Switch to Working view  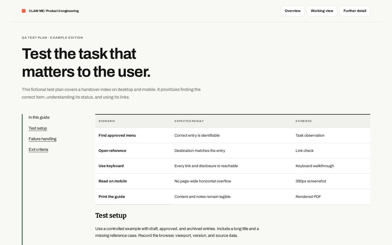click(x=322, y=11)
